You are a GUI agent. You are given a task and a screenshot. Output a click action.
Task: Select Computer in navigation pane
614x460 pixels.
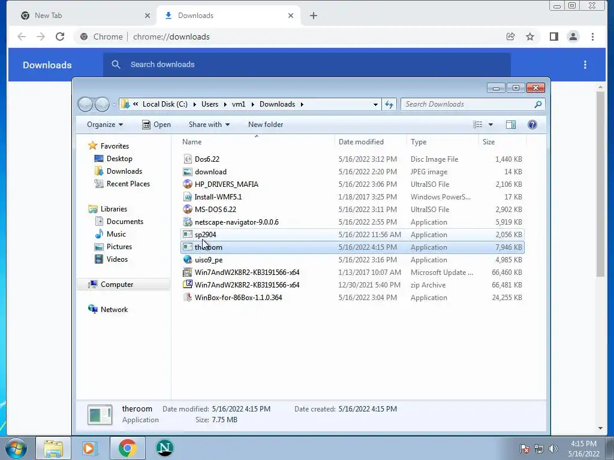click(x=124, y=285)
